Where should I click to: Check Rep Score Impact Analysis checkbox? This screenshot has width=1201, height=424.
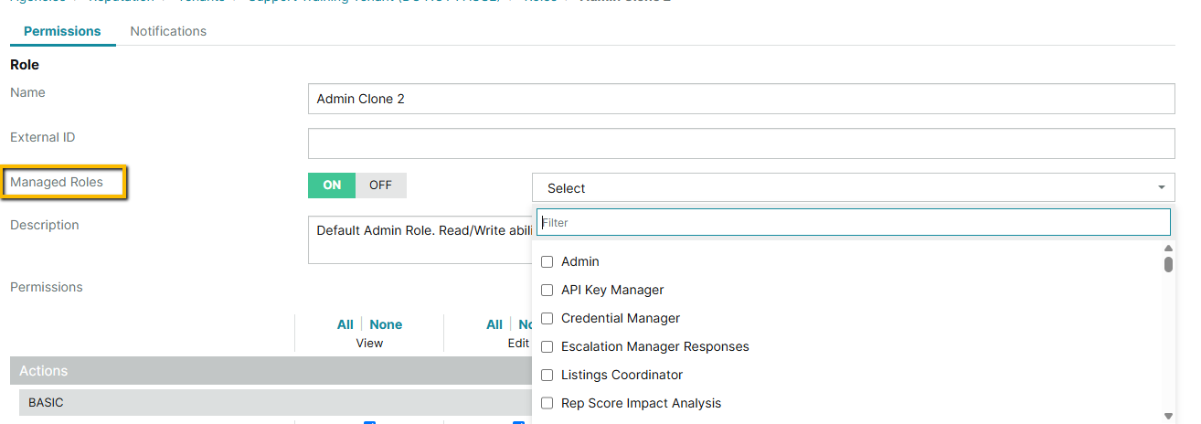(547, 403)
